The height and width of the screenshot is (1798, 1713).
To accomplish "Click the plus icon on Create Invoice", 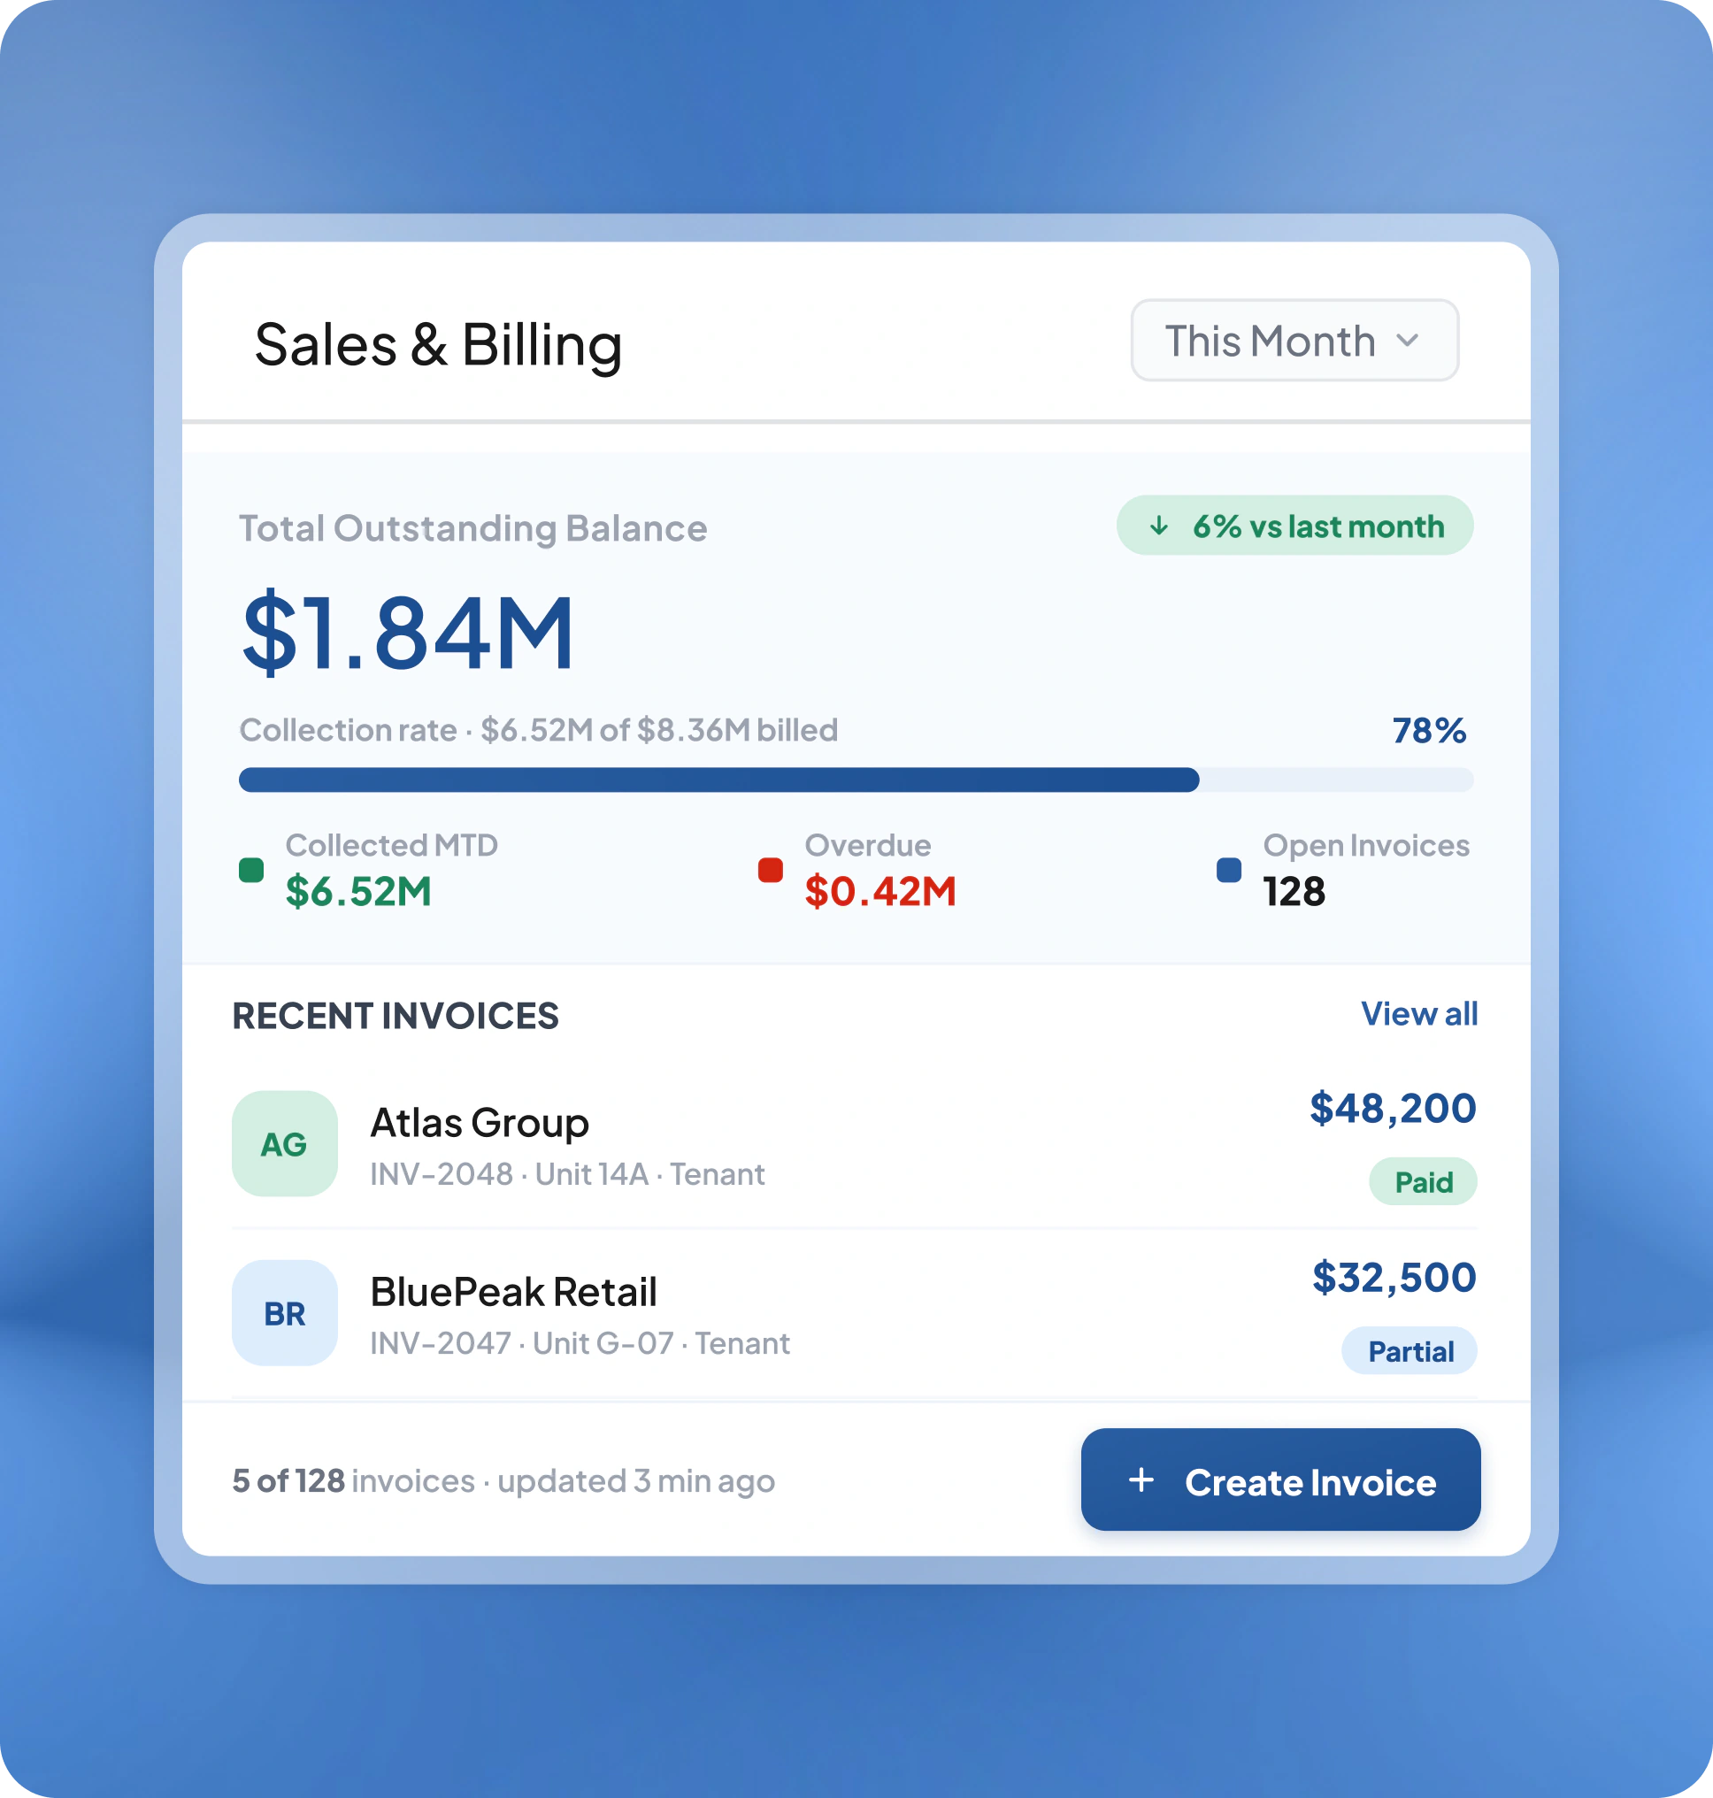I will tap(1141, 1480).
